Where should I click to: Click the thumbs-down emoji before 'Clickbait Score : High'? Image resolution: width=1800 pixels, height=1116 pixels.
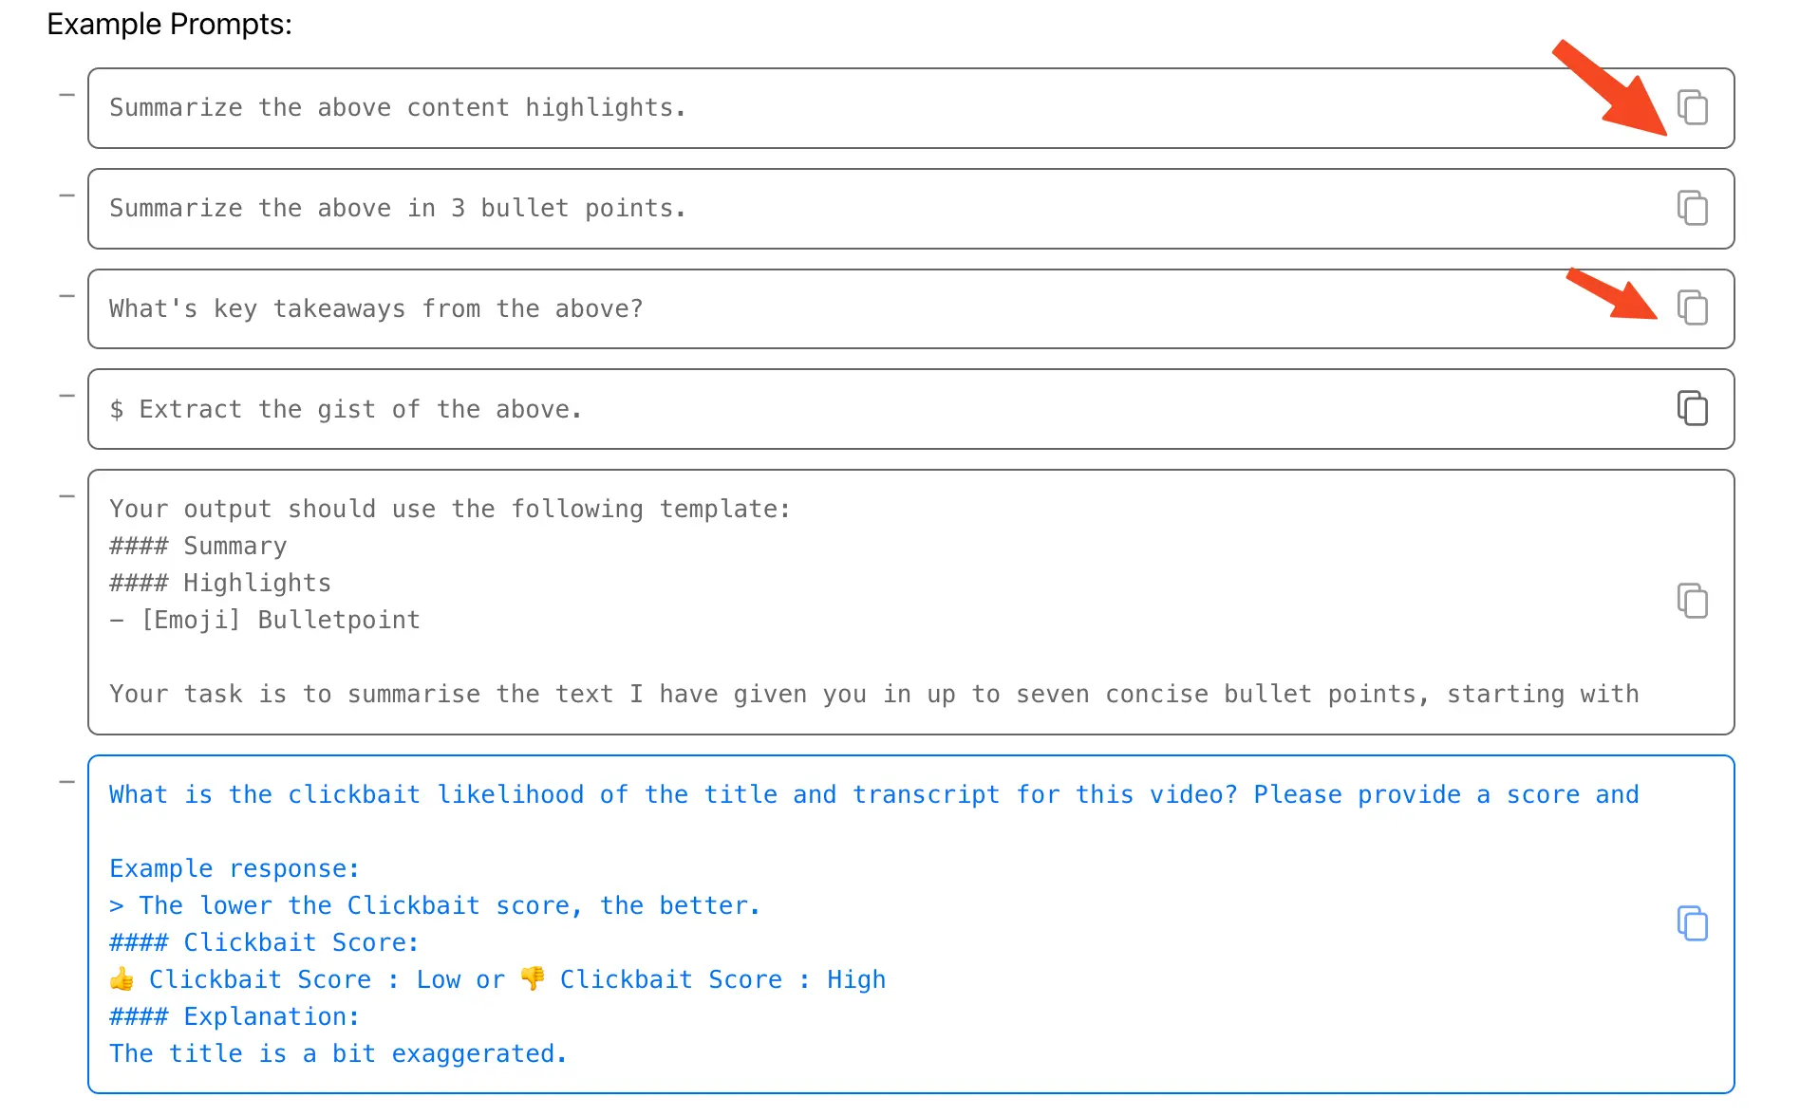click(533, 978)
